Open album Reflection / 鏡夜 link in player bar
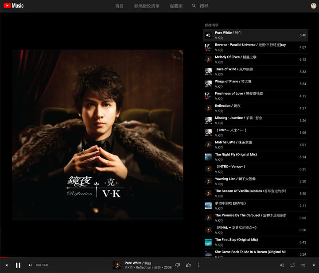This screenshot has height=273, width=319. pos(148,267)
